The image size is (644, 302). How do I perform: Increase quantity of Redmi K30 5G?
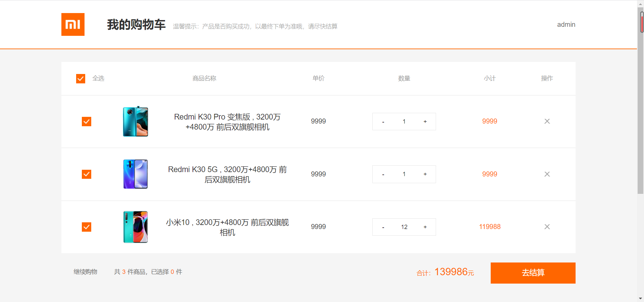(425, 174)
